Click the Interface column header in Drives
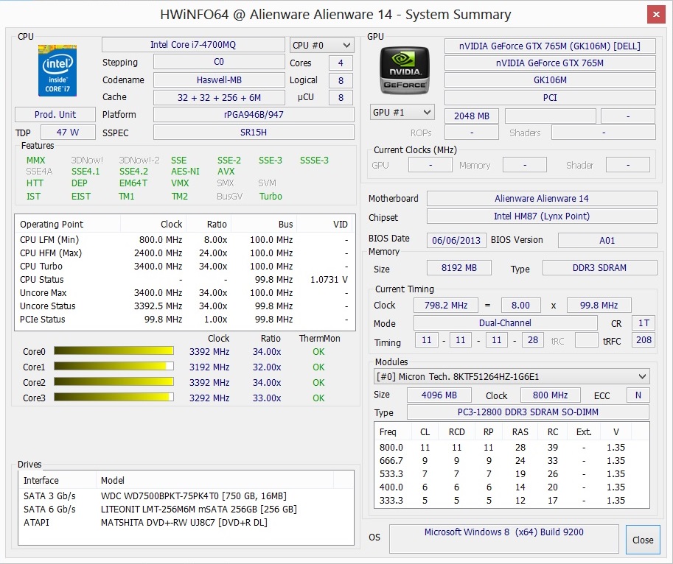This screenshot has height=564, width=673. click(57, 480)
